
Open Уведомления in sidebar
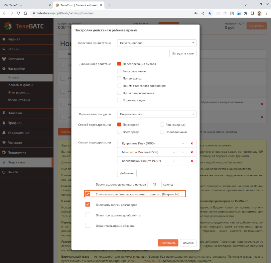tap(27, 133)
